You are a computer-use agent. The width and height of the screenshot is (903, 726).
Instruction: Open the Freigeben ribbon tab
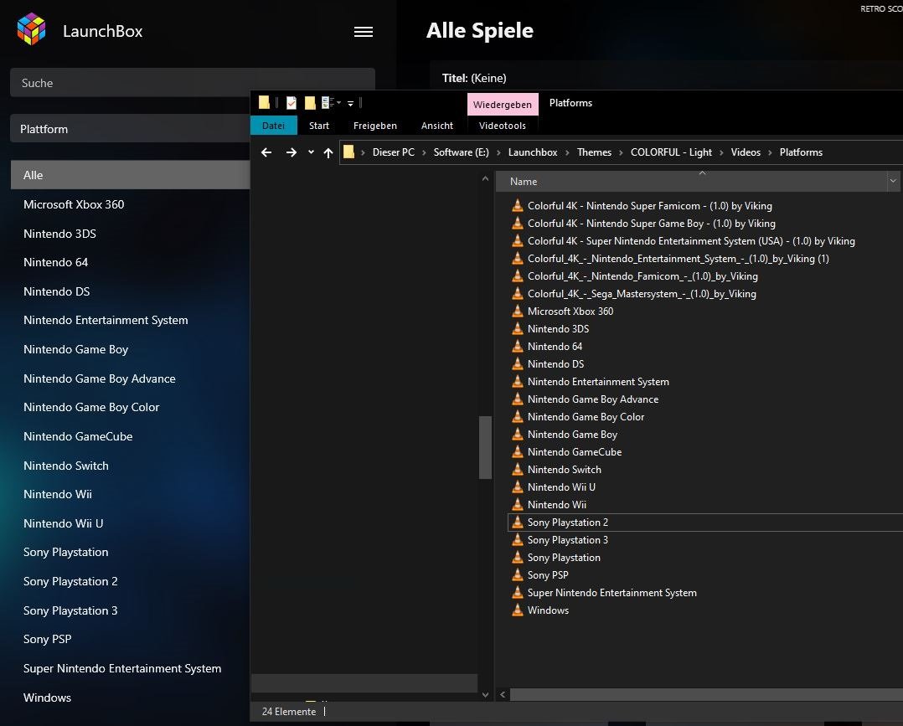(375, 126)
